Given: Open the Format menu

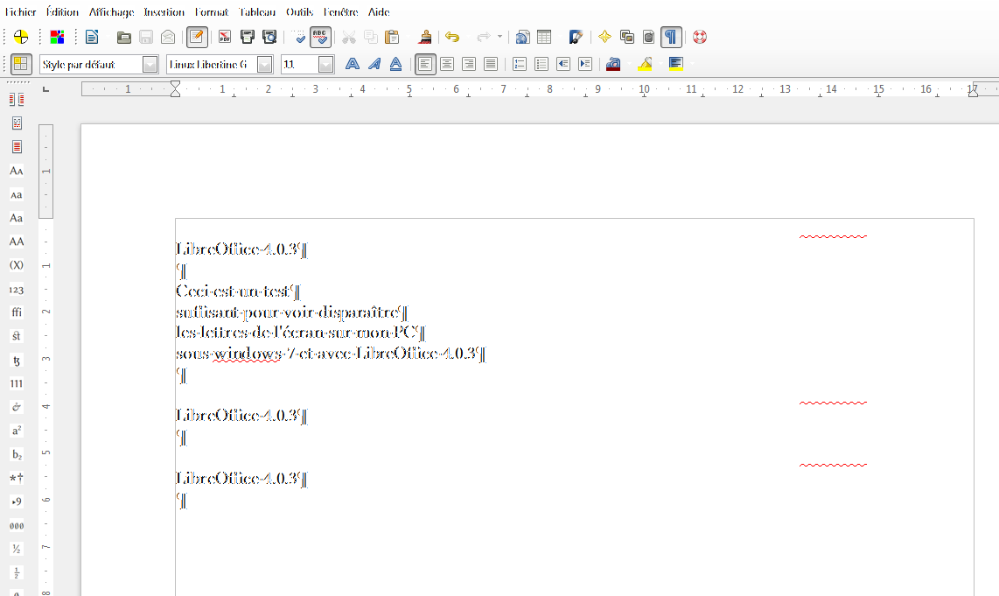Looking at the screenshot, I should pyautogui.click(x=212, y=12).
